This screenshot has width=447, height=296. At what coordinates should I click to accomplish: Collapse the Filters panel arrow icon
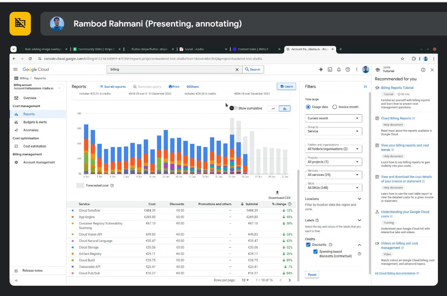365,87
